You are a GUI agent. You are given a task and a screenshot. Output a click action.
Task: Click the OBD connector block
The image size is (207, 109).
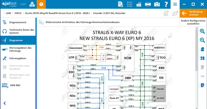click(x=128, y=78)
